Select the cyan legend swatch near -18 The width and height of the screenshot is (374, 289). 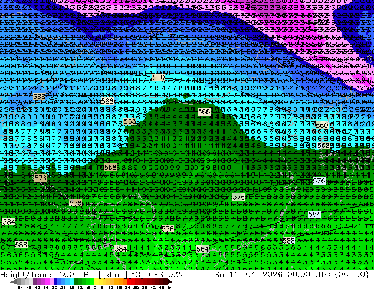point(71,282)
